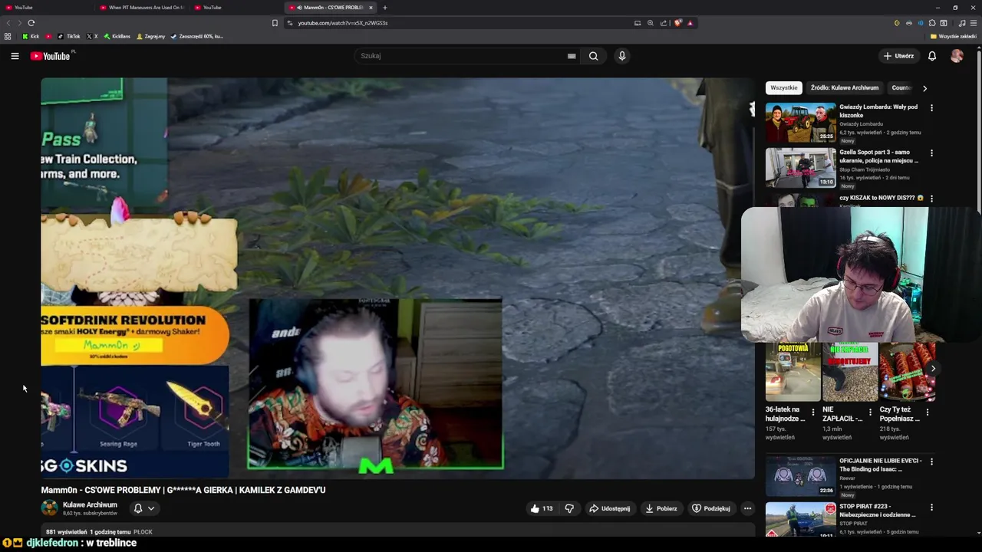982x552 pixels.
Task: Open Gwiazdy Lombardu video thumbnail
Action: pyautogui.click(x=800, y=122)
